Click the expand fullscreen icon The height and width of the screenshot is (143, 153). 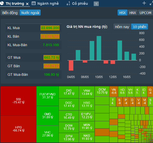pos(151,3)
